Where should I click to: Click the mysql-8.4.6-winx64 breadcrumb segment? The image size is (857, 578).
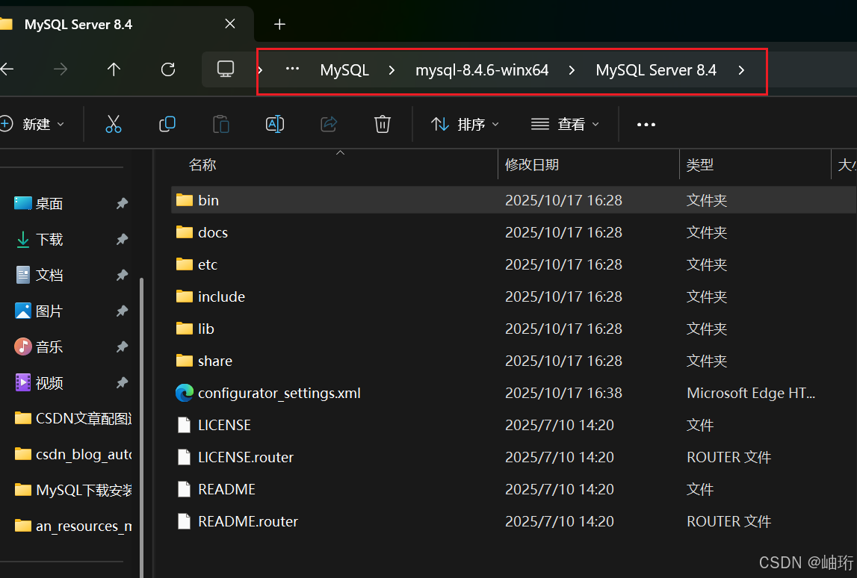tap(481, 70)
